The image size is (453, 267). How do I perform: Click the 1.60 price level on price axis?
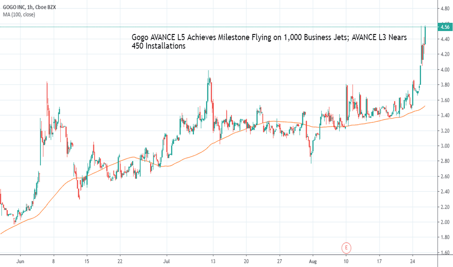(x=445, y=252)
